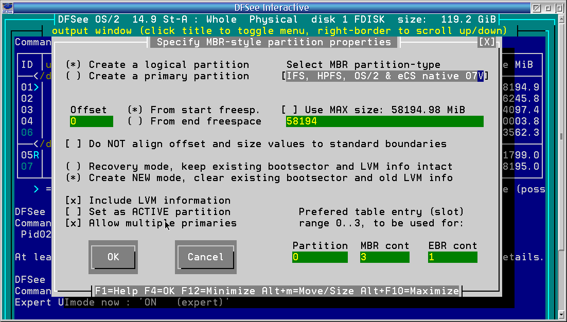Click the dialog bottom bar with F1=Help hints
This screenshot has width=567, height=322.
pos(277,291)
